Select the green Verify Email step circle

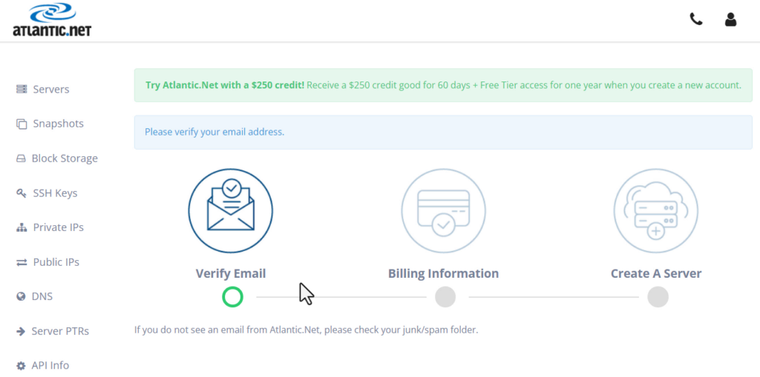tap(232, 297)
